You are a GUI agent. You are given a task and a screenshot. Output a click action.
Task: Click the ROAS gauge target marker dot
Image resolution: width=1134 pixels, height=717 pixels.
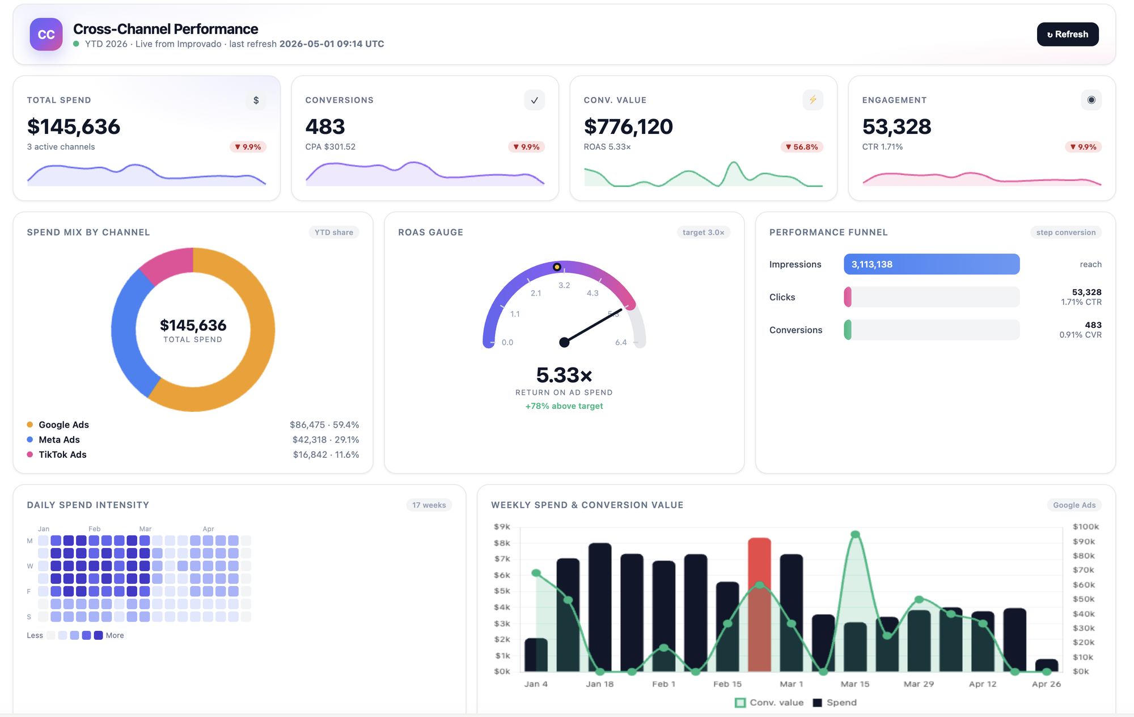click(557, 267)
